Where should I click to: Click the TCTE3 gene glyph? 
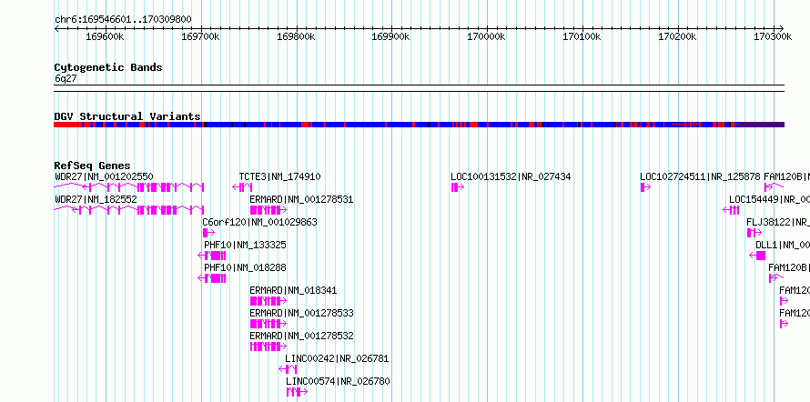pos(242,186)
